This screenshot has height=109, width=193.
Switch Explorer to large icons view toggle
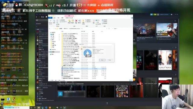(x=132, y=80)
